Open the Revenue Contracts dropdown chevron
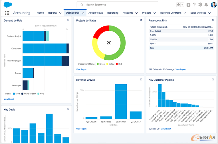The height and width of the screenshot is (144, 218). point(185,13)
